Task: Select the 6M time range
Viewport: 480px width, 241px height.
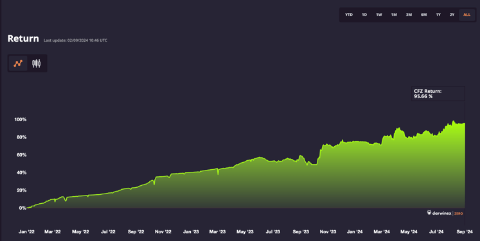Action: [423, 15]
